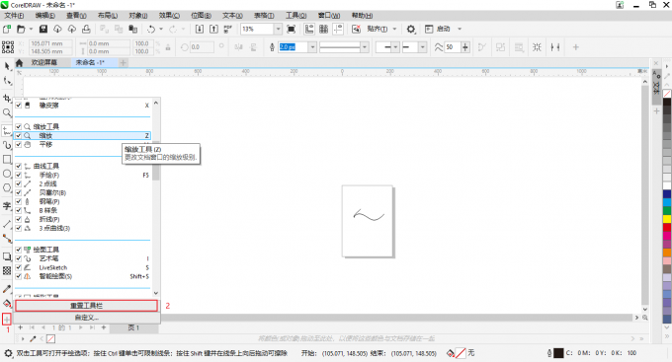The height and width of the screenshot is (362, 672).
Task: Select the 缩放 zoom row with shortcut Z
Action: click(82, 136)
